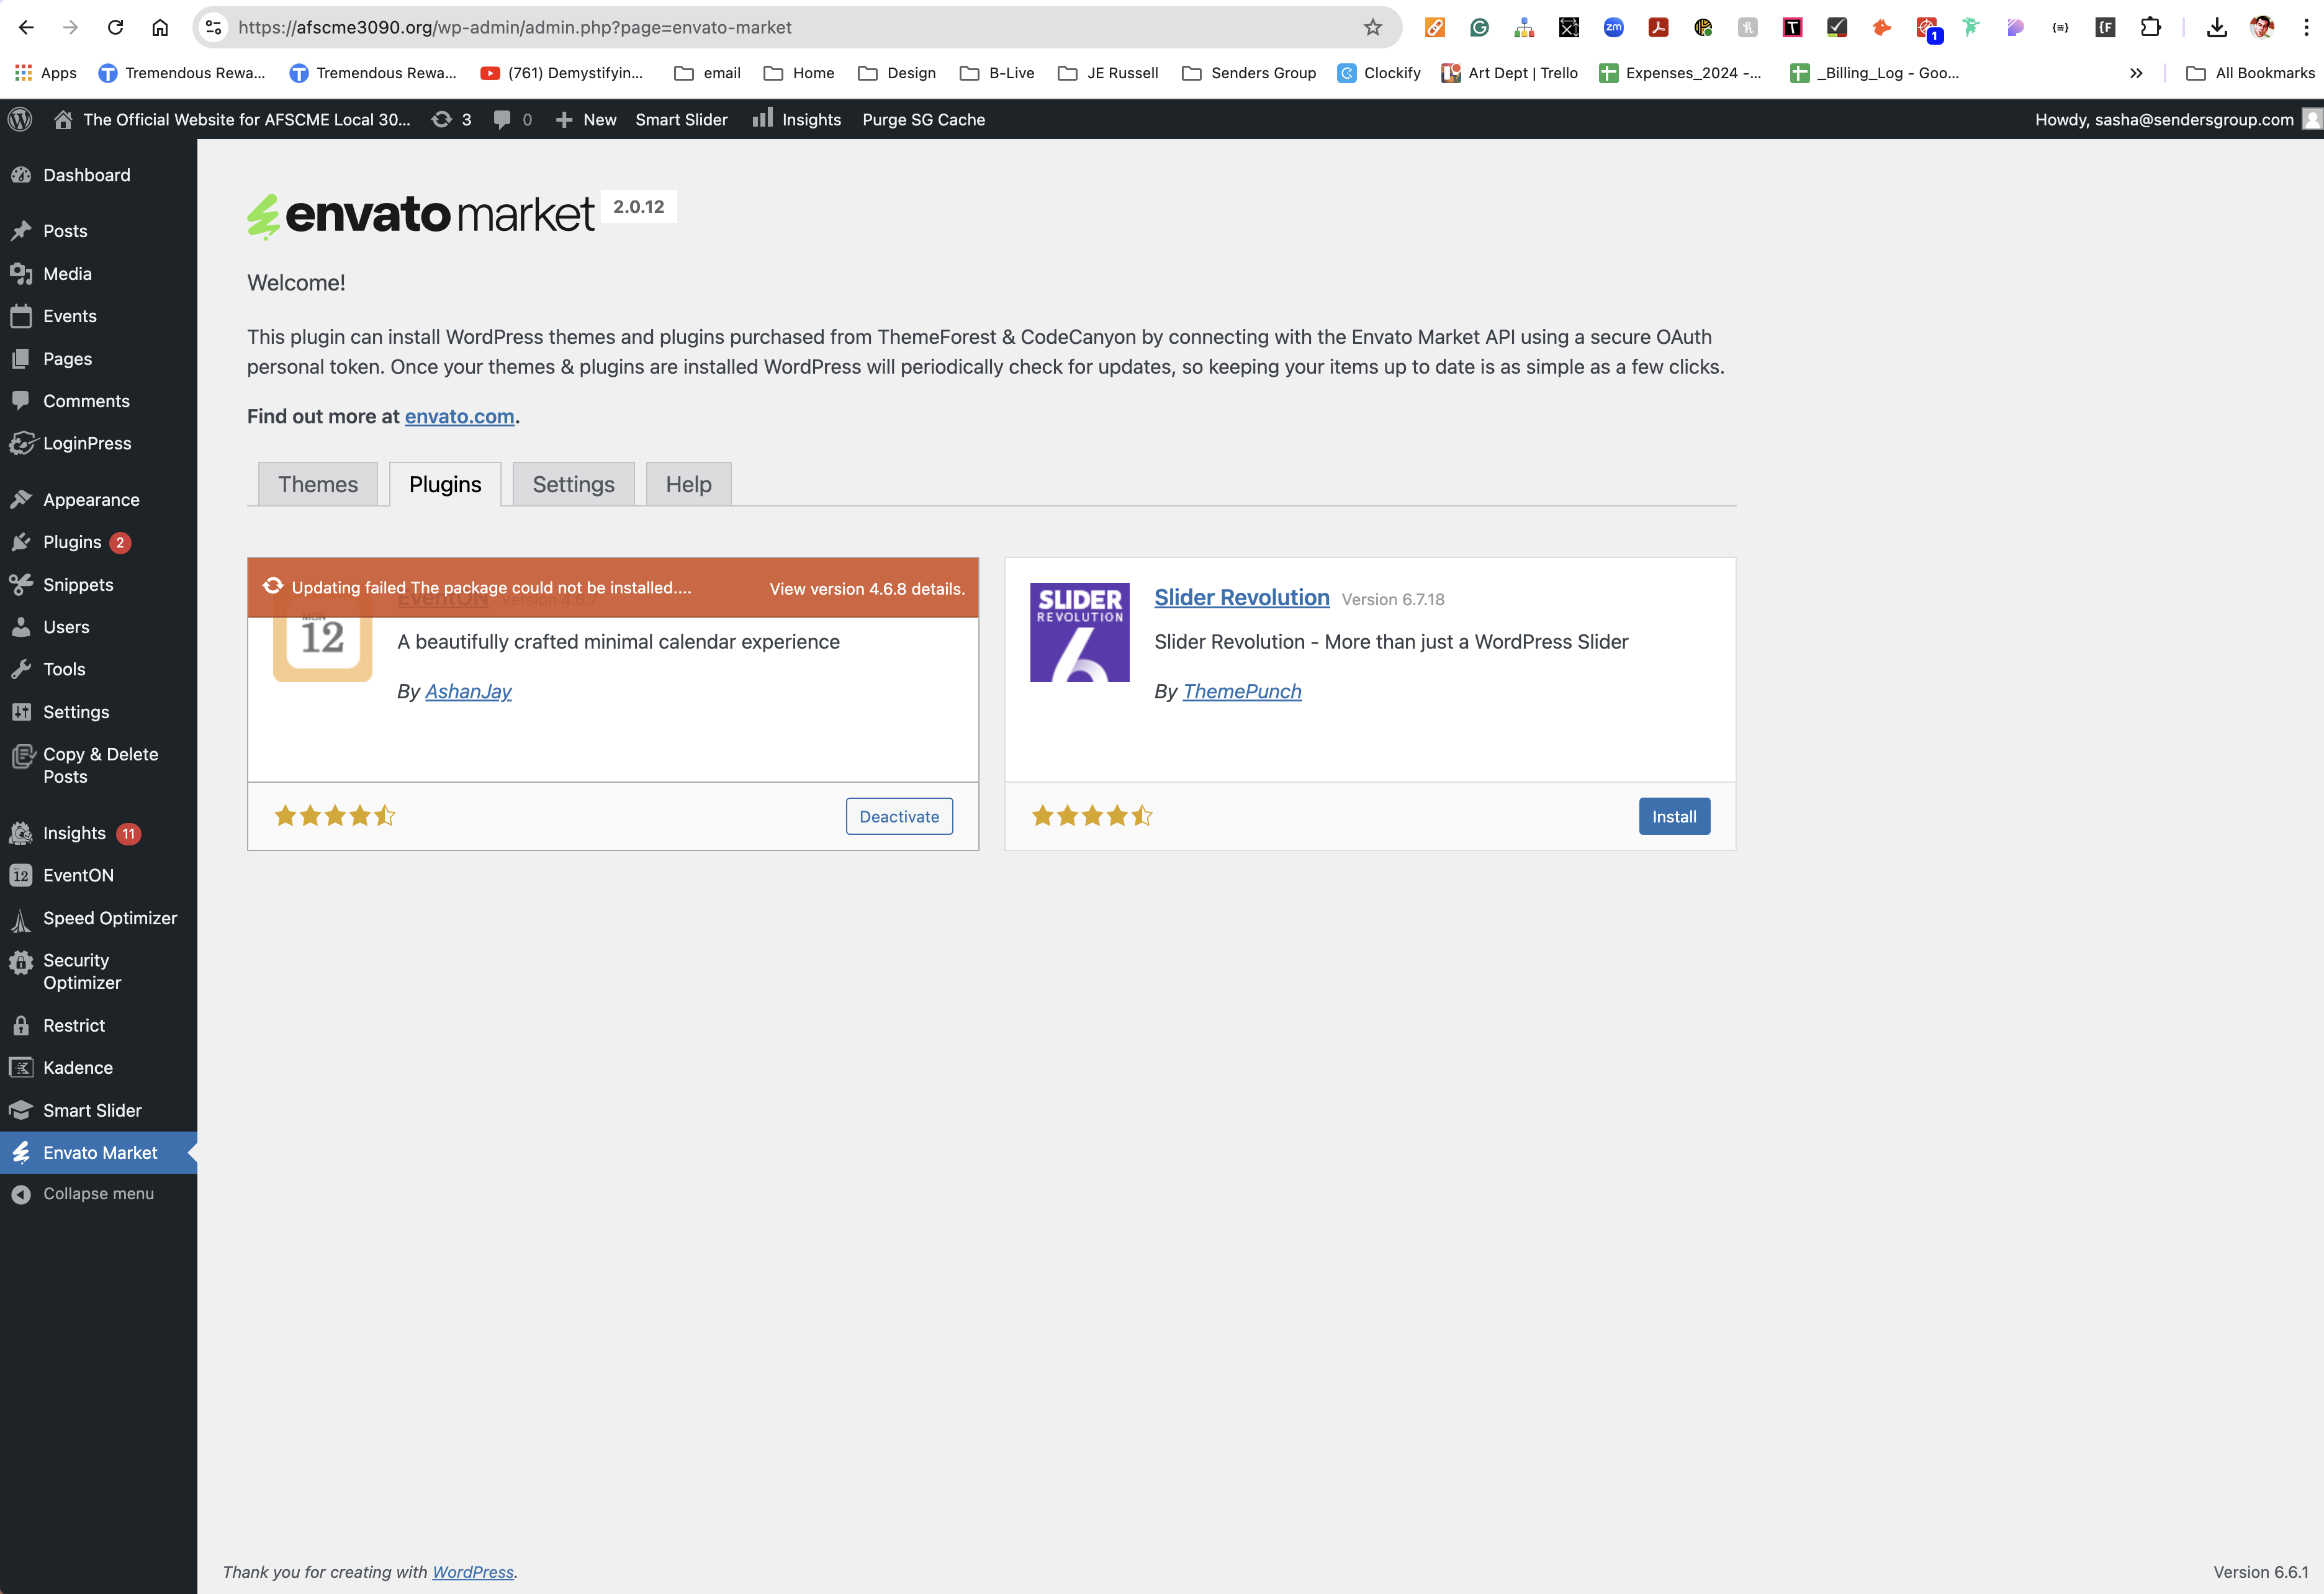Click the EventON 12 icon in sidebar
Viewport: 2324px width, 1594px height.
click(21, 875)
